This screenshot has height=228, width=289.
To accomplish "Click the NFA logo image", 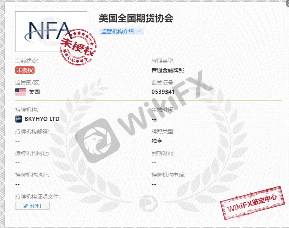I will [x=51, y=31].
